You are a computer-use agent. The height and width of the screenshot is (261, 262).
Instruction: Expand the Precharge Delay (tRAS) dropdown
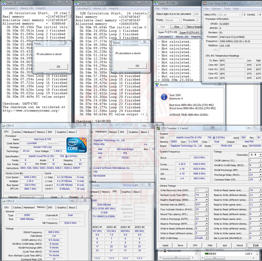coord(260,175)
